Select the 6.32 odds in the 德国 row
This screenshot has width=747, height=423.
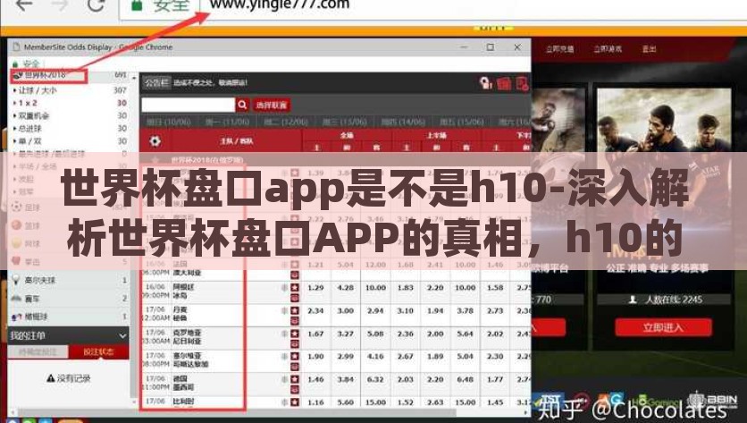375,379
